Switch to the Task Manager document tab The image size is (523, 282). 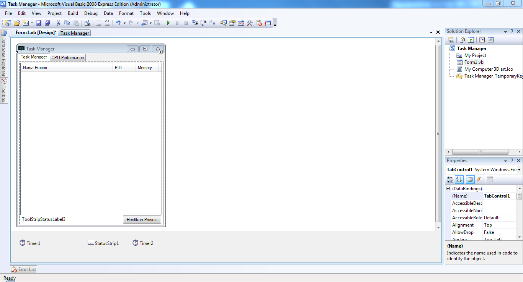click(x=75, y=33)
